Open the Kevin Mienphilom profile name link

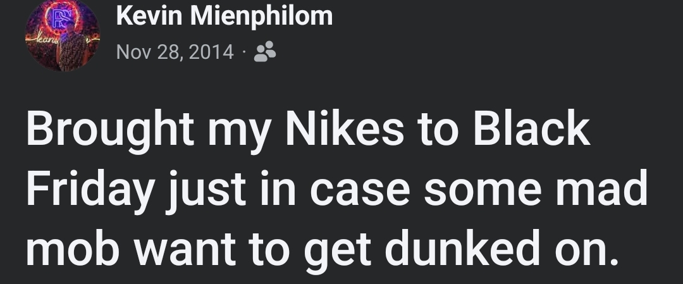point(225,15)
